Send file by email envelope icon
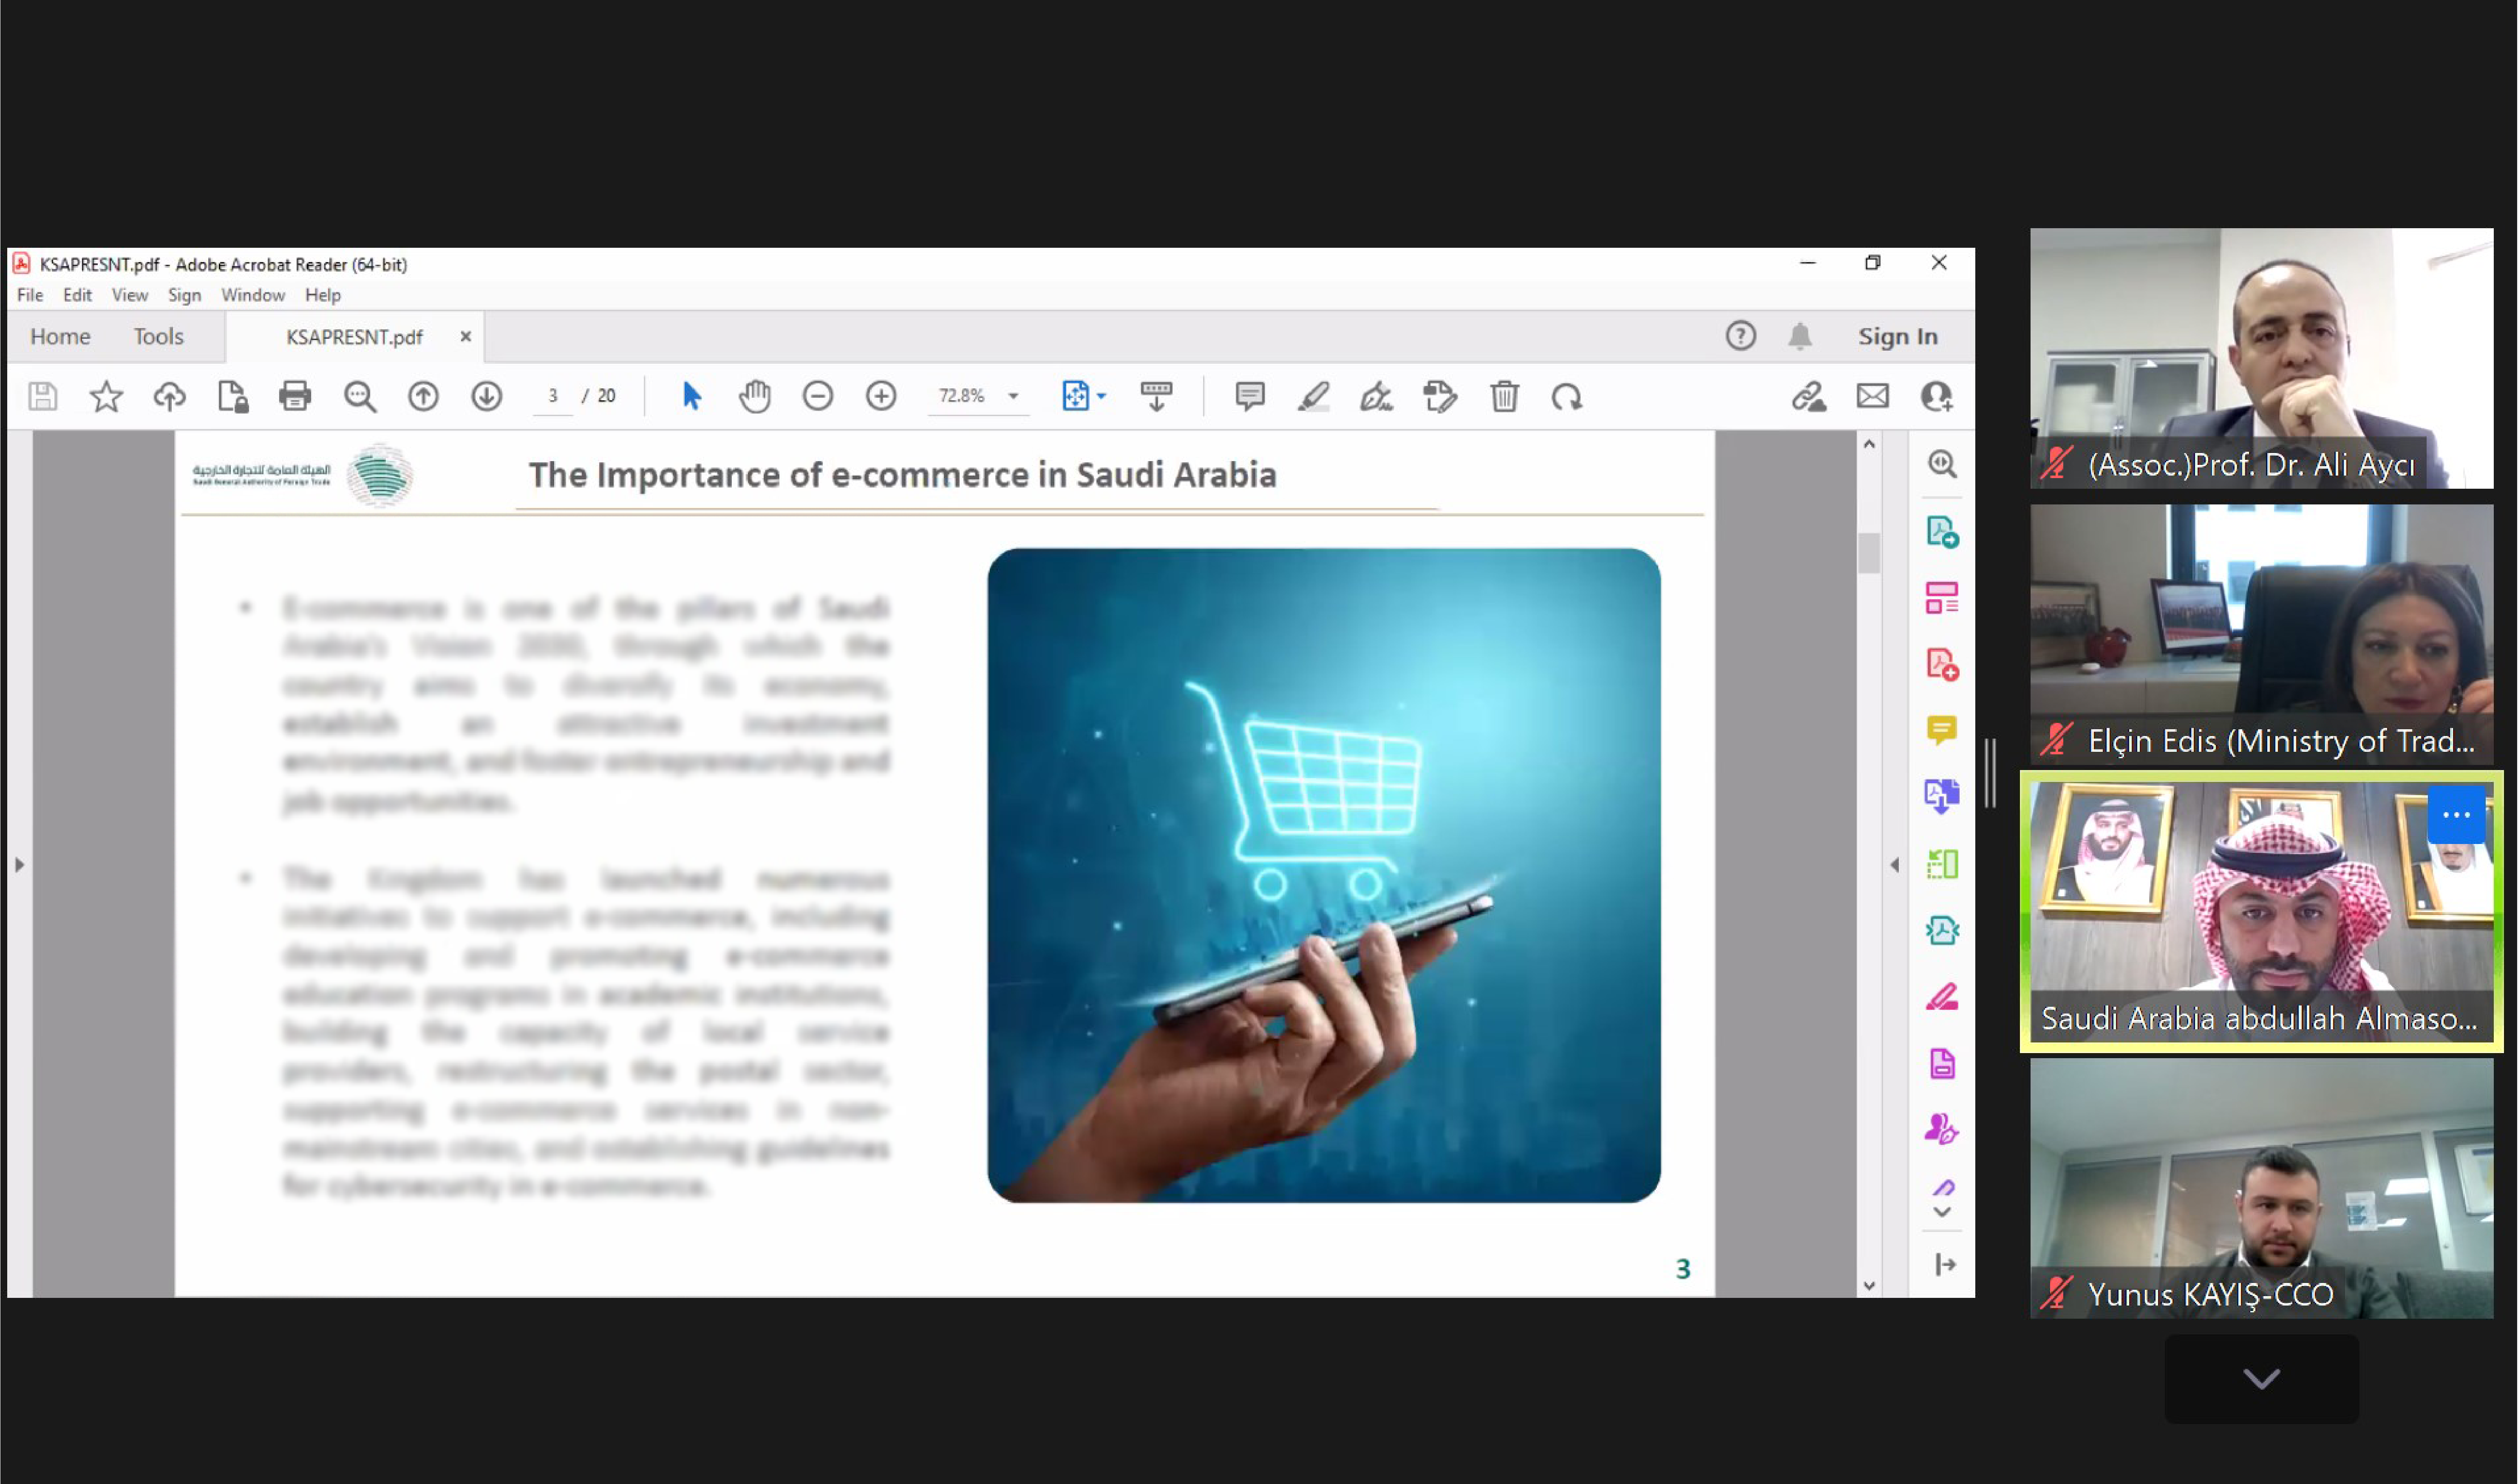This screenshot has width=2518, height=1484. coord(1873,396)
